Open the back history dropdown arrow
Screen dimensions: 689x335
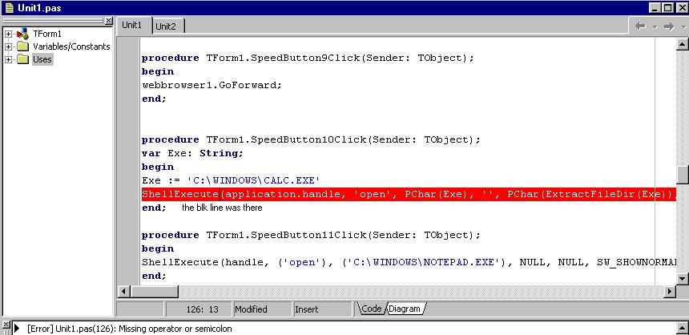654,26
